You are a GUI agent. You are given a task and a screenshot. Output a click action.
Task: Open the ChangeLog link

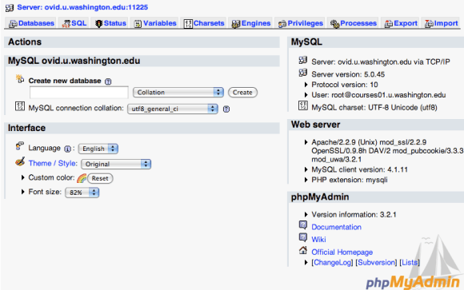click(333, 263)
